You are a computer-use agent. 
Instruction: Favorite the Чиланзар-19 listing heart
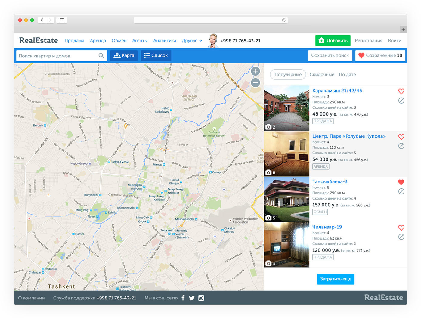click(401, 228)
